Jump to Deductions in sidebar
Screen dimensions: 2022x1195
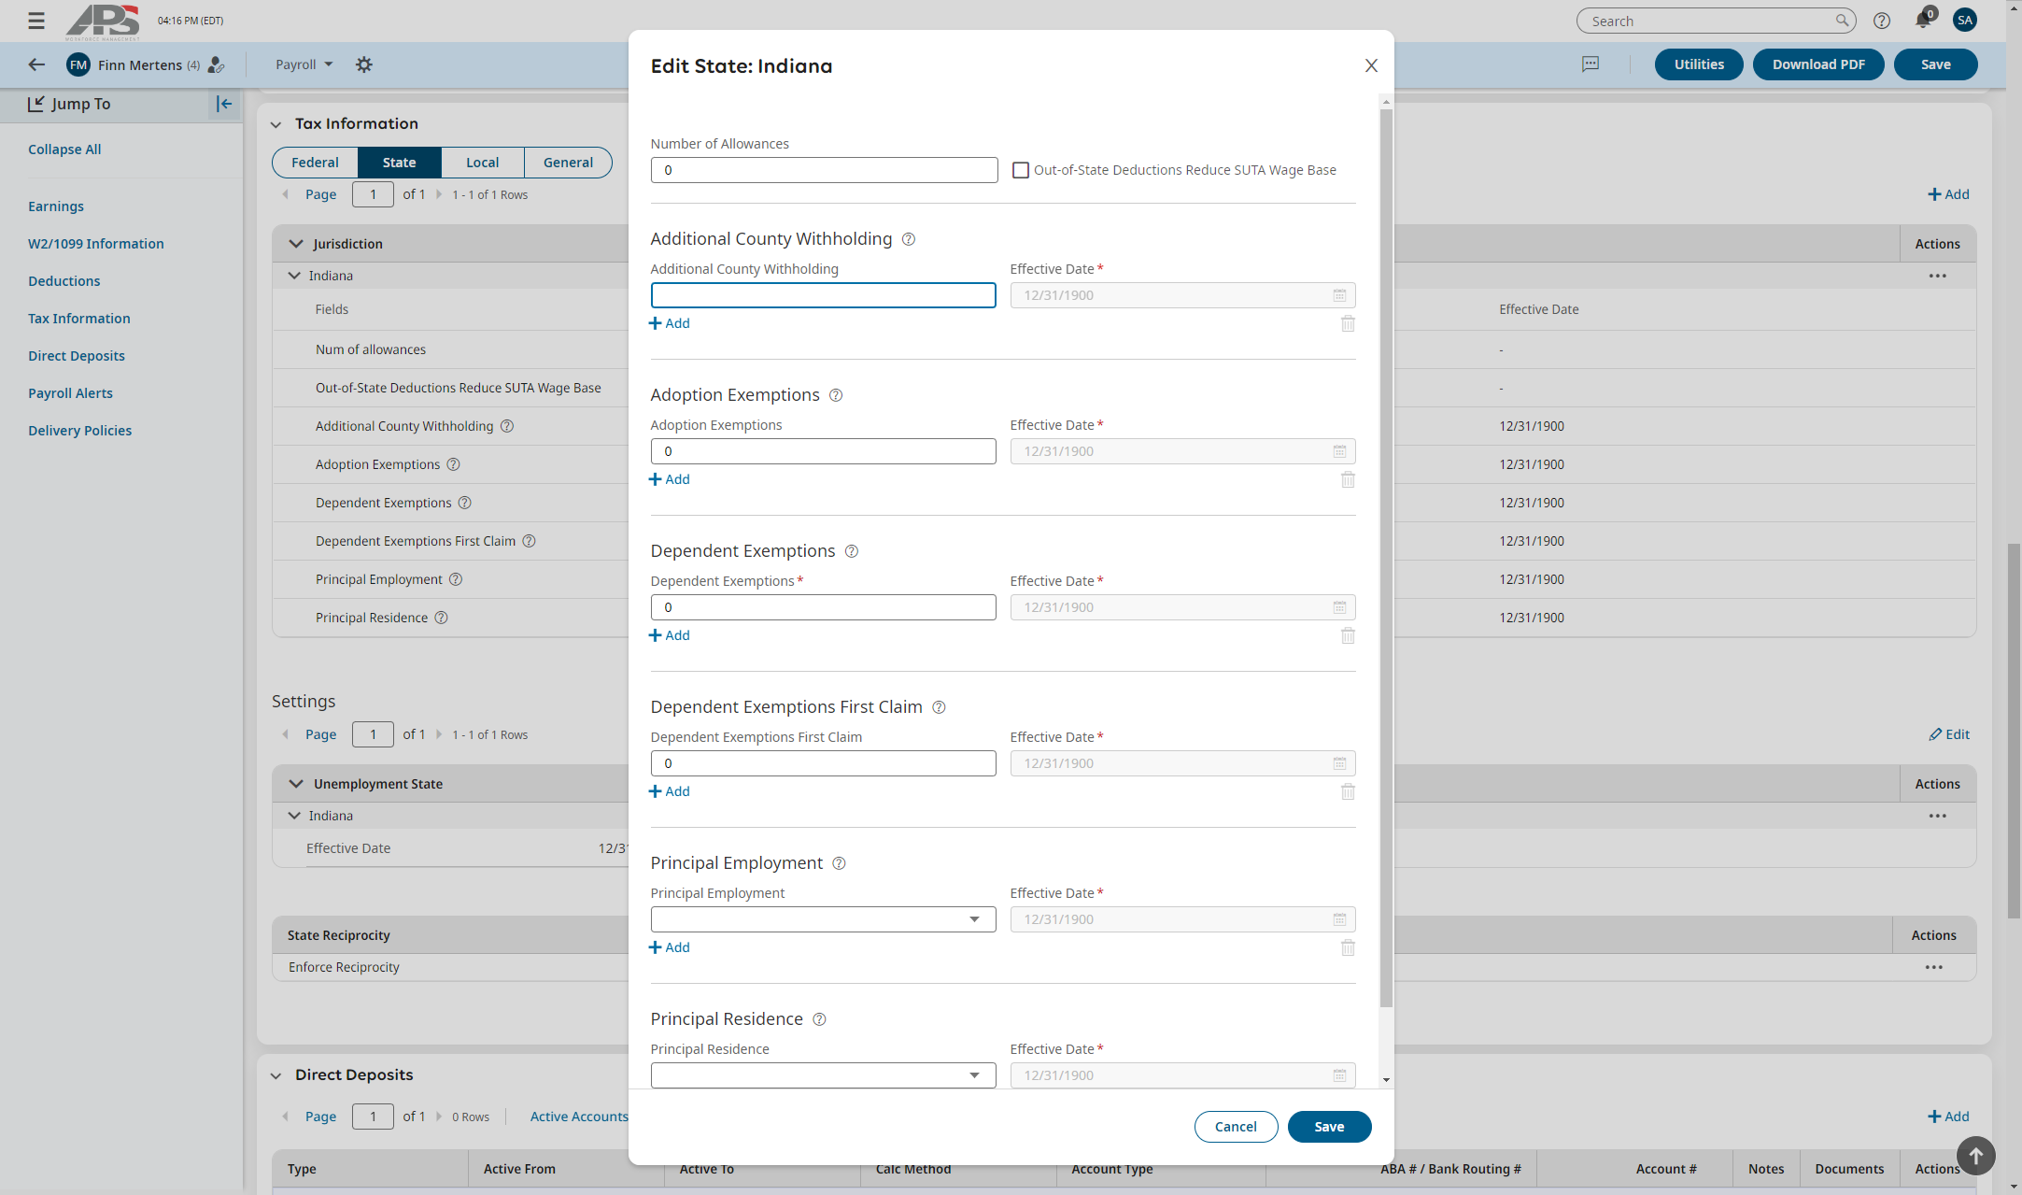click(64, 281)
